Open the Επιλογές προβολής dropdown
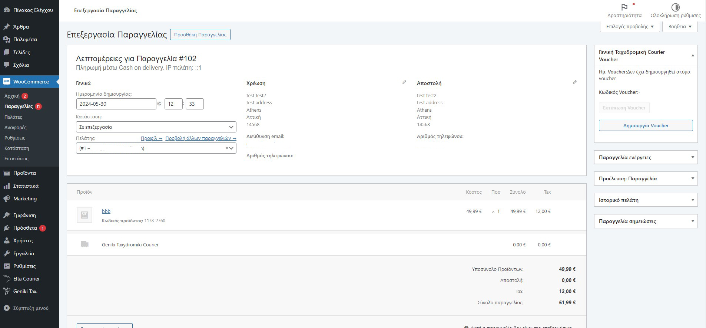This screenshot has width=706, height=328. click(630, 27)
